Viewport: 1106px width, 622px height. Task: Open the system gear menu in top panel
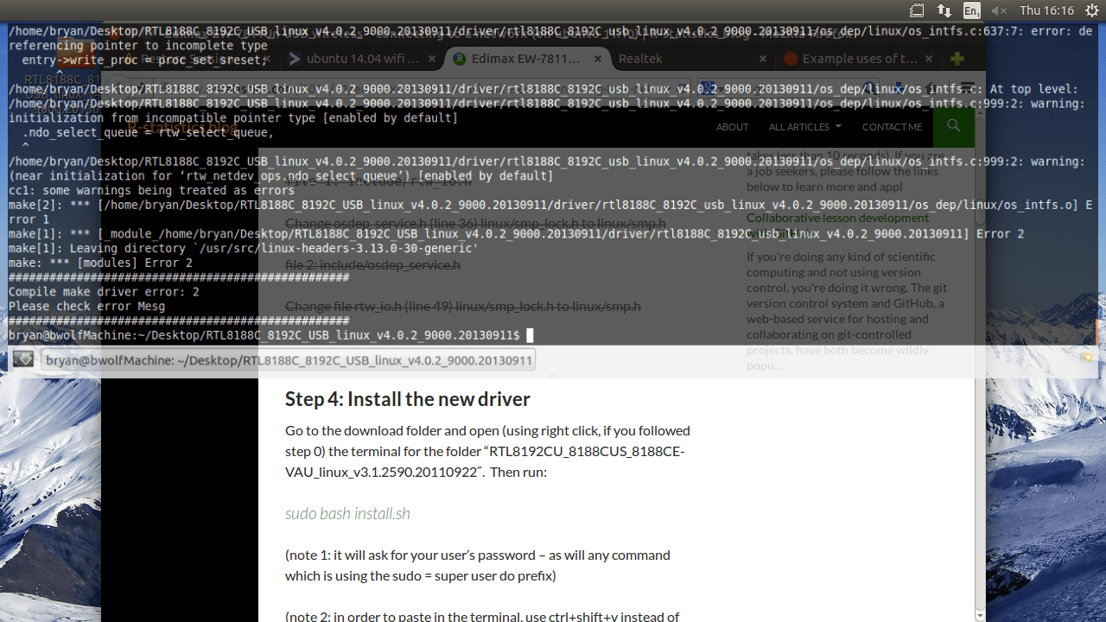pos(1090,10)
